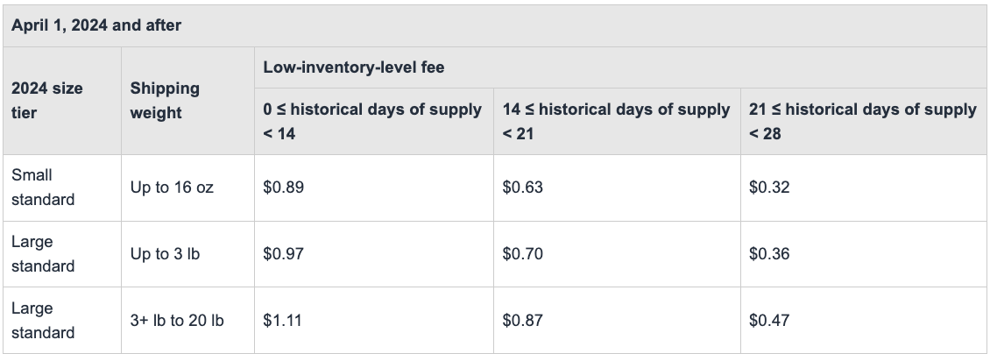Screen dimensions: 990x354
Task: Select the $0.32 fee cell
Action: [x=769, y=188]
